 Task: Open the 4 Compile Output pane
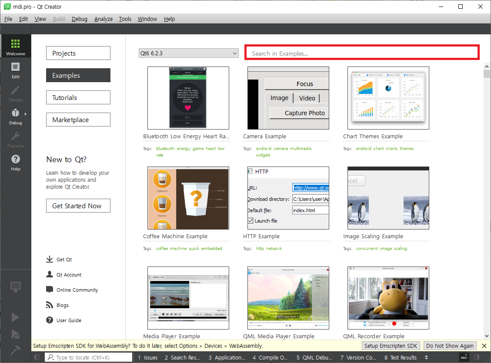(x=270, y=357)
